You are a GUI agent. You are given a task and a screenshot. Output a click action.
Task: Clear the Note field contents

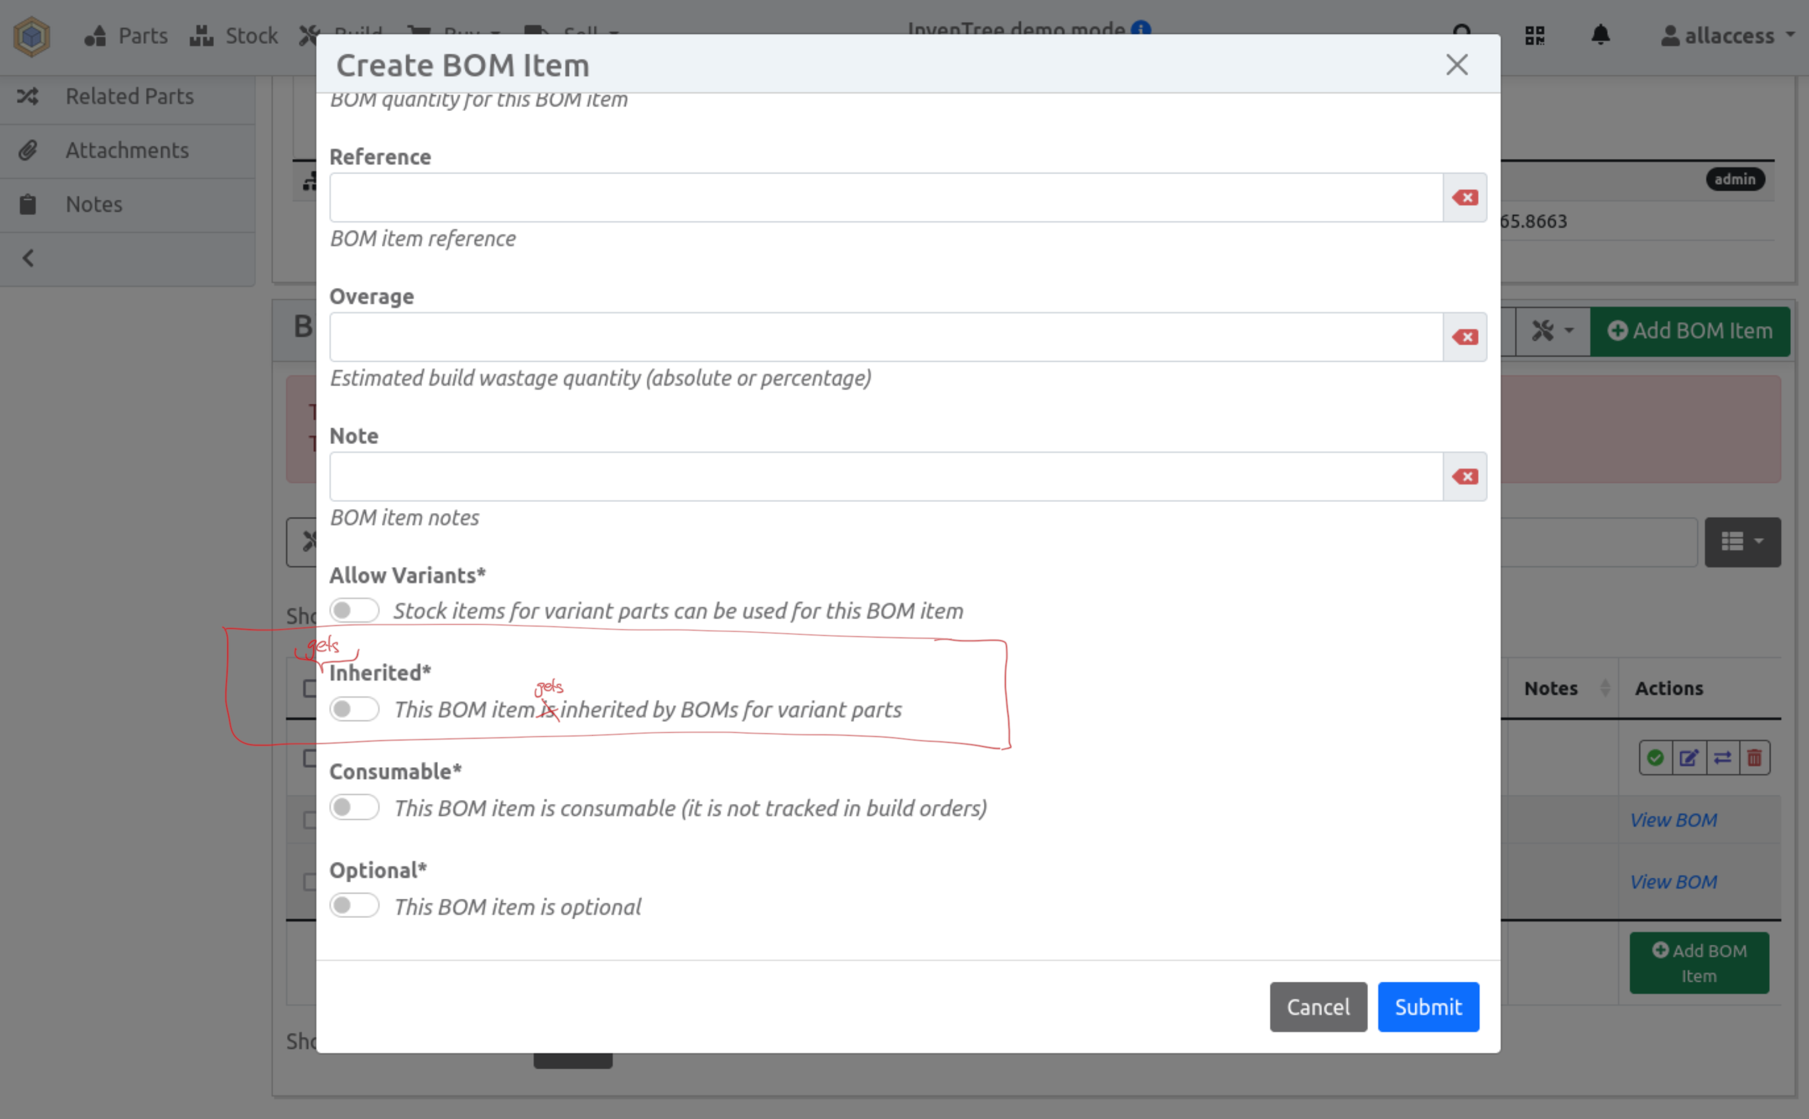(x=1464, y=476)
